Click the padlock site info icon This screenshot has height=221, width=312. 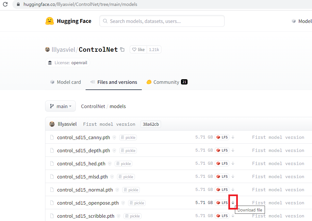click(18, 4)
